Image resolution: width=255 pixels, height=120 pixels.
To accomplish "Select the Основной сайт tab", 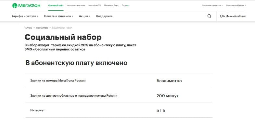I will pyautogui.click(x=56, y=6).
